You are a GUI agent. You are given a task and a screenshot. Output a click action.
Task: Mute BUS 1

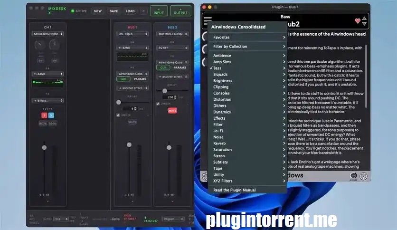pos(132,122)
